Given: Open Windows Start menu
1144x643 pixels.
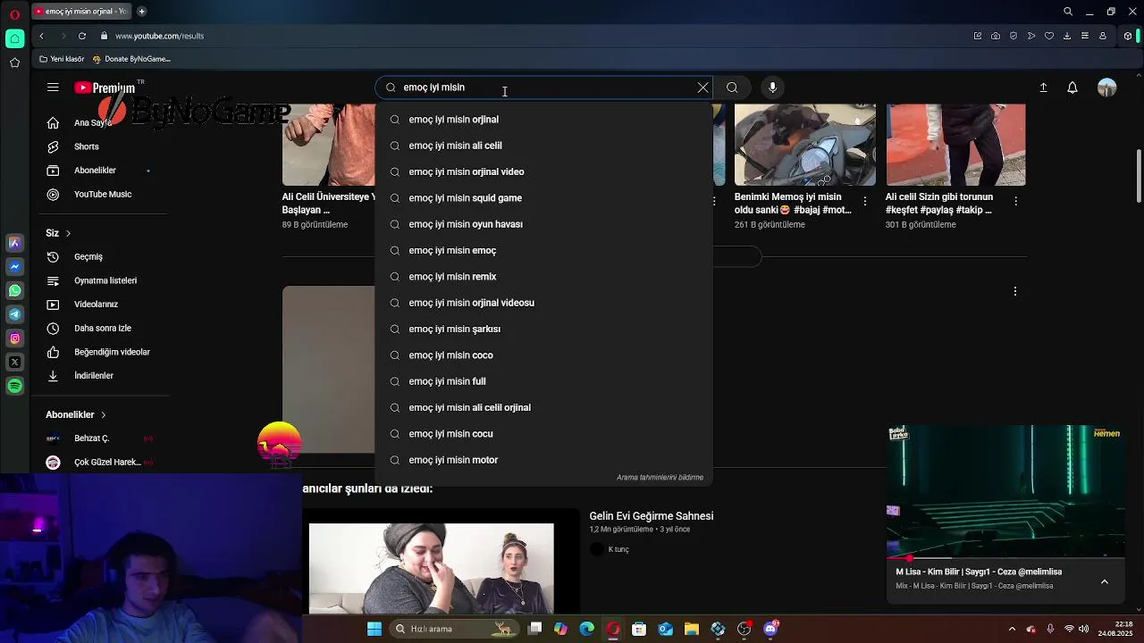Looking at the screenshot, I should pos(374,629).
